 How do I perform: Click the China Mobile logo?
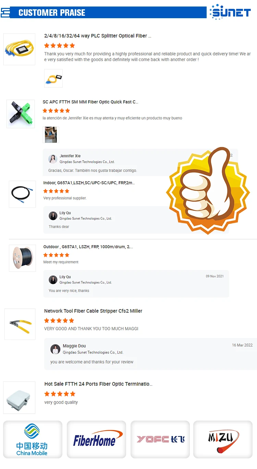point(33,439)
